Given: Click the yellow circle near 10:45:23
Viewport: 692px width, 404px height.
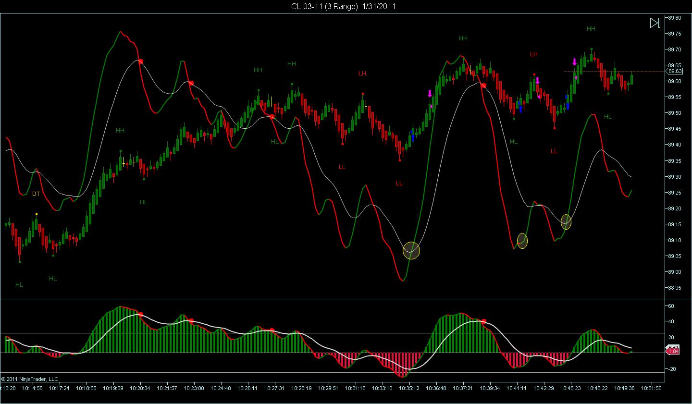Looking at the screenshot, I should click(566, 221).
